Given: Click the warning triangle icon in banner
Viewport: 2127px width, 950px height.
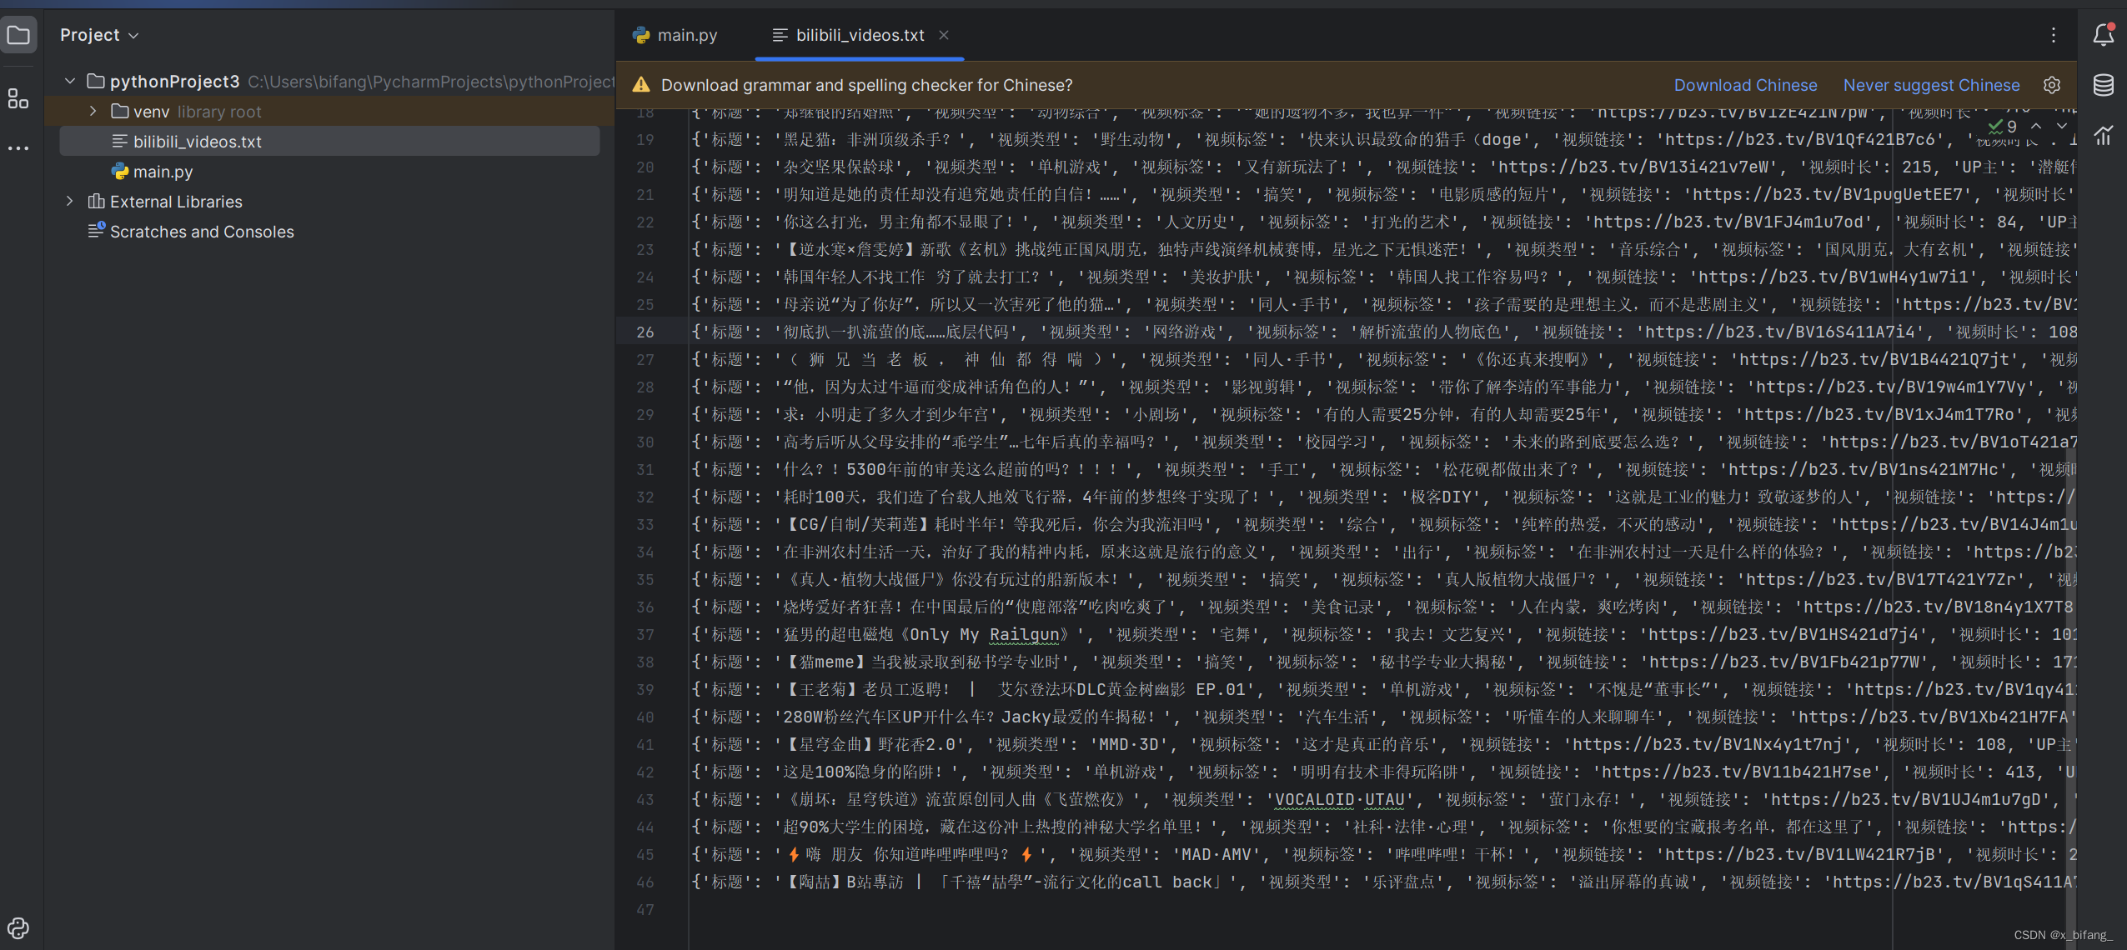Looking at the screenshot, I should [x=641, y=85].
